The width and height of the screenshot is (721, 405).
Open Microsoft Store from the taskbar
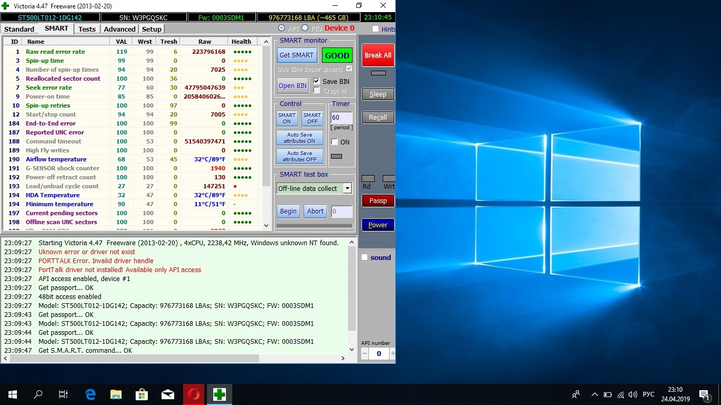pyautogui.click(x=142, y=394)
